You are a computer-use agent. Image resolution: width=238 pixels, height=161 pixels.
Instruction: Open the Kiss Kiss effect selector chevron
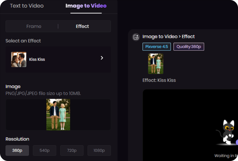tap(102, 58)
